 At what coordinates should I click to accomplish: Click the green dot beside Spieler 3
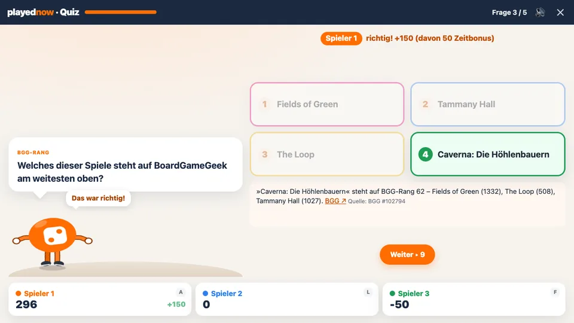coord(392,293)
